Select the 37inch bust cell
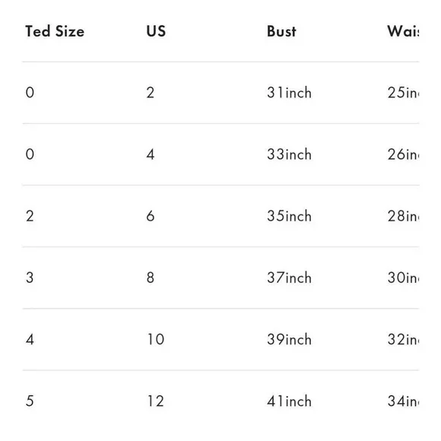 [290, 278]
